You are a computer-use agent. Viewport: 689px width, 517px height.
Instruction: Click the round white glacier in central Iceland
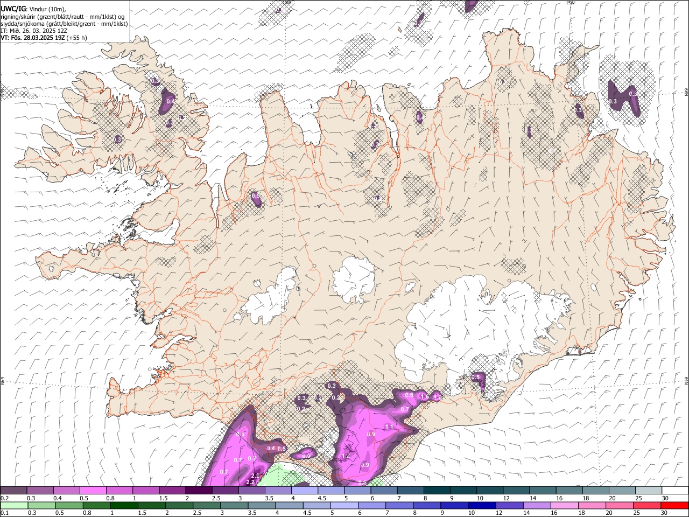354,279
